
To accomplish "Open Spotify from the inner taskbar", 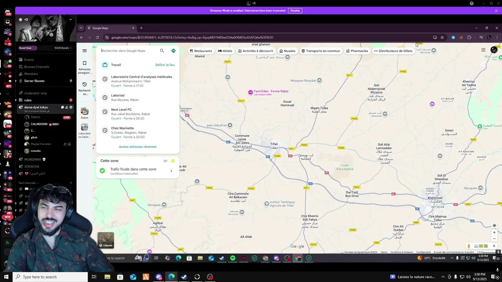I will (x=233, y=258).
